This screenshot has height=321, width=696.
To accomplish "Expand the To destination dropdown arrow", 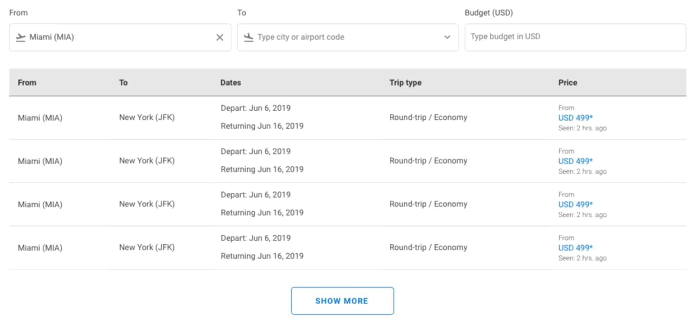I will pyautogui.click(x=447, y=37).
